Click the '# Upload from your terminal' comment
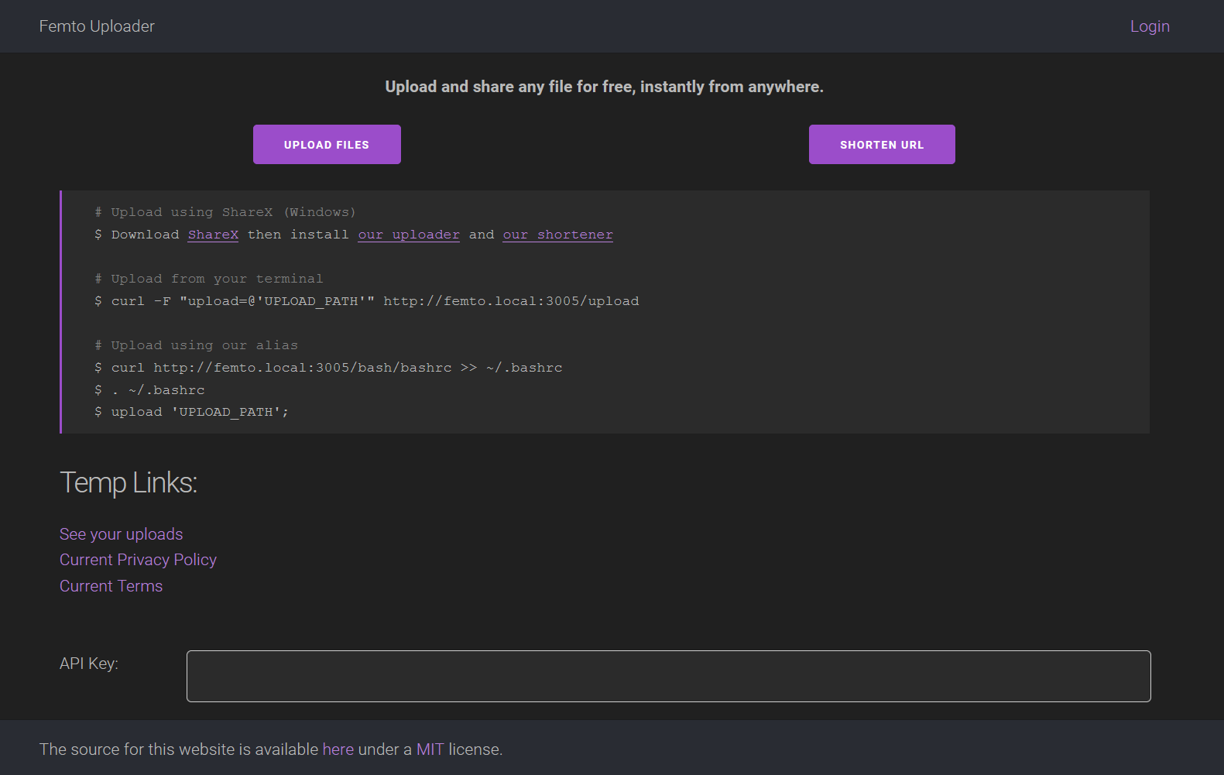 pyautogui.click(x=209, y=279)
